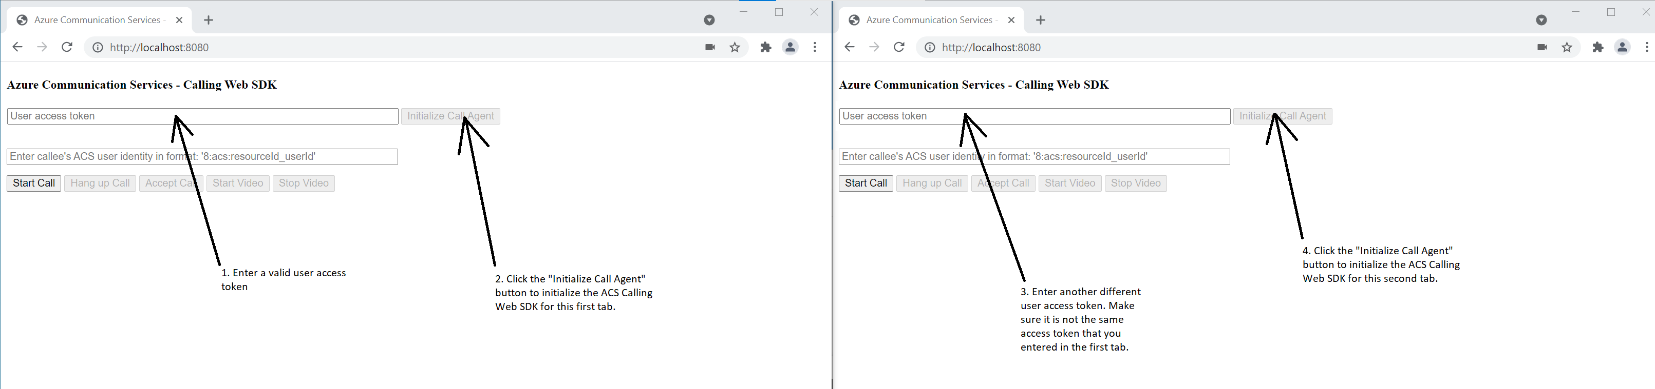Open Chrome three-dot menu in left window
This screenshot has height=389, width=1655.
pyautogui.click(x=815, y=47)
